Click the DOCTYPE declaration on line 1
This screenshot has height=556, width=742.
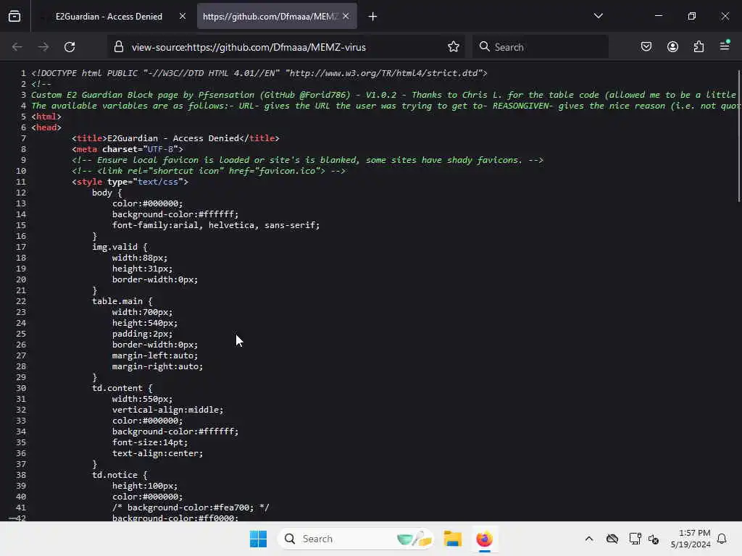pyautogui.click(x=259, y=73)
